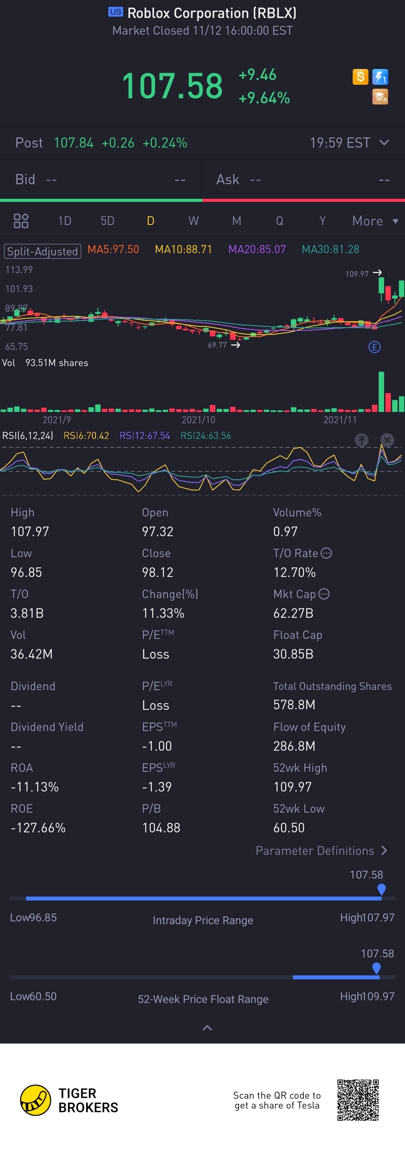Switch to the 1D chart tab
The width and height of the screenshot is (405, 1157).
[65, 220]
